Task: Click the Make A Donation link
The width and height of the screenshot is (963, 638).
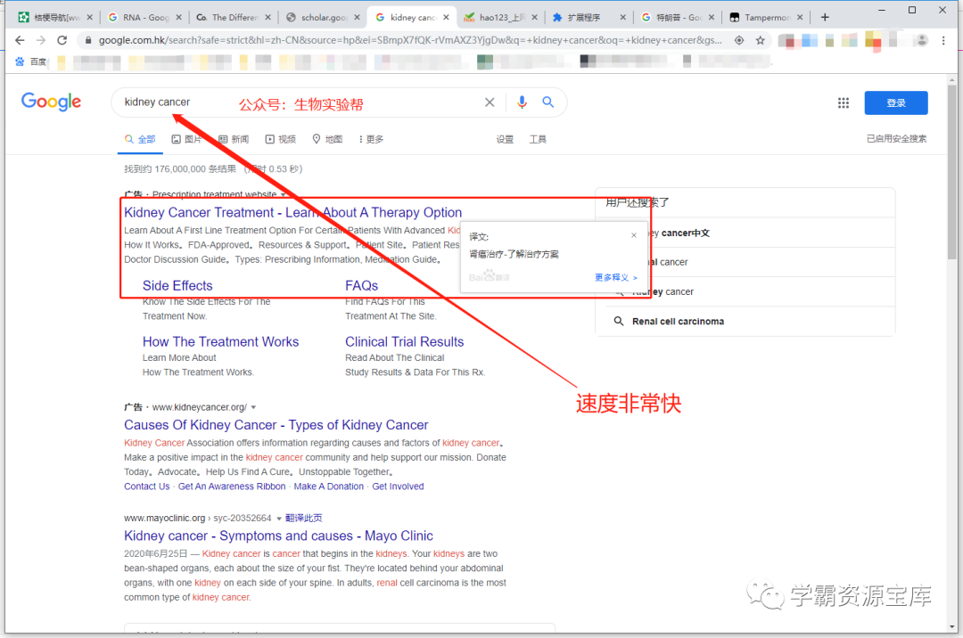Action: pyautogui.click(x=328, y=487)
